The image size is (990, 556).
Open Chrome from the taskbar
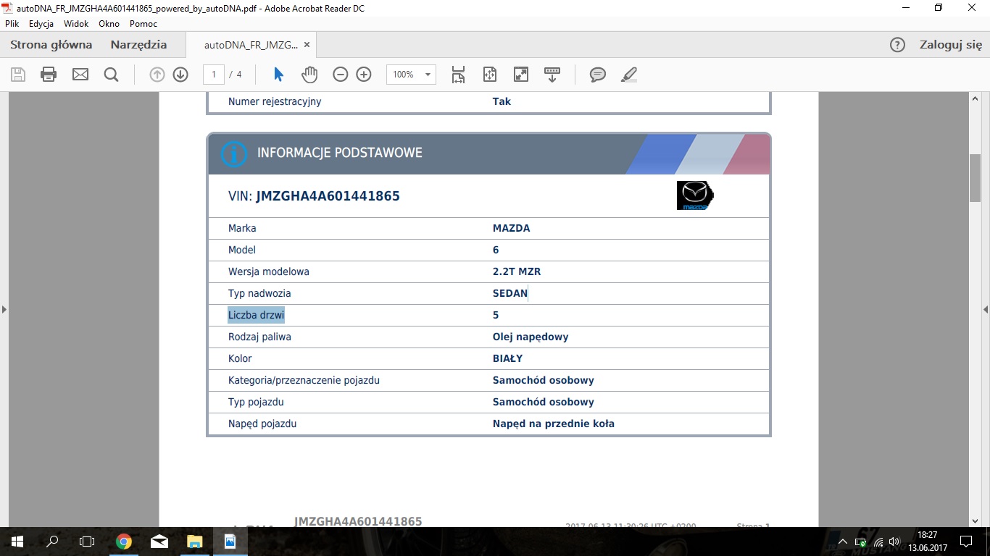click(124, 542)
